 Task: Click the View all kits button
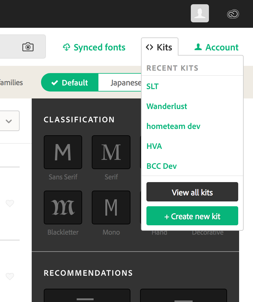coord(192,192)
